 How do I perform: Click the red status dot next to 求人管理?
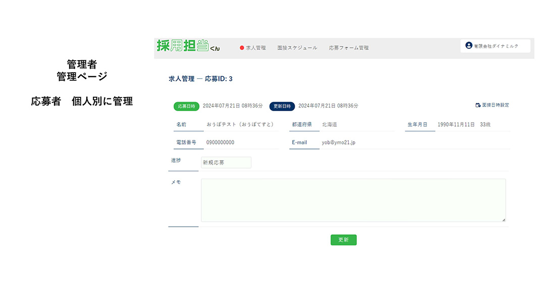pos(241,48)
